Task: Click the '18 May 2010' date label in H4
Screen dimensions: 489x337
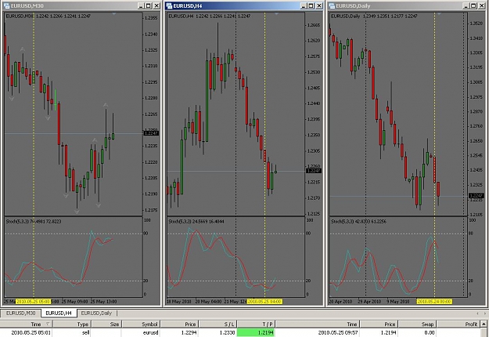Action: tap(179, 302)
